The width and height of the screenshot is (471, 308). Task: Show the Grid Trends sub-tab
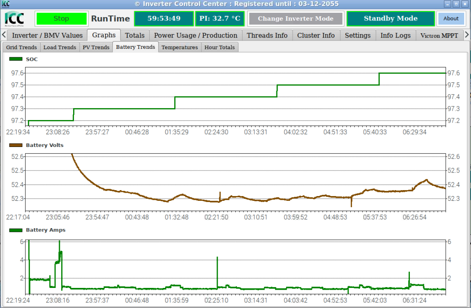coord(21,47)
